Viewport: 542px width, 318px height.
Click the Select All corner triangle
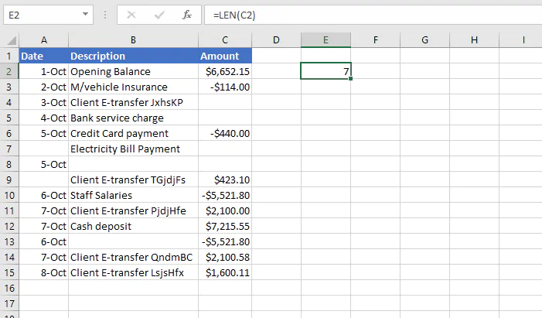tap(9, 40)
